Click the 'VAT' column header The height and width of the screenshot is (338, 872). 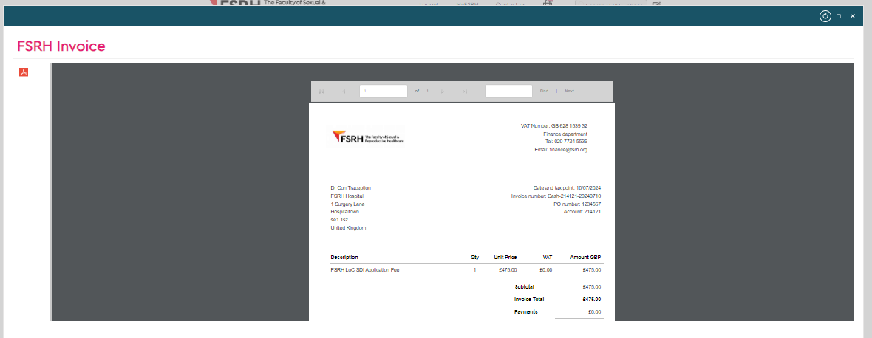[x=548, y=258]
